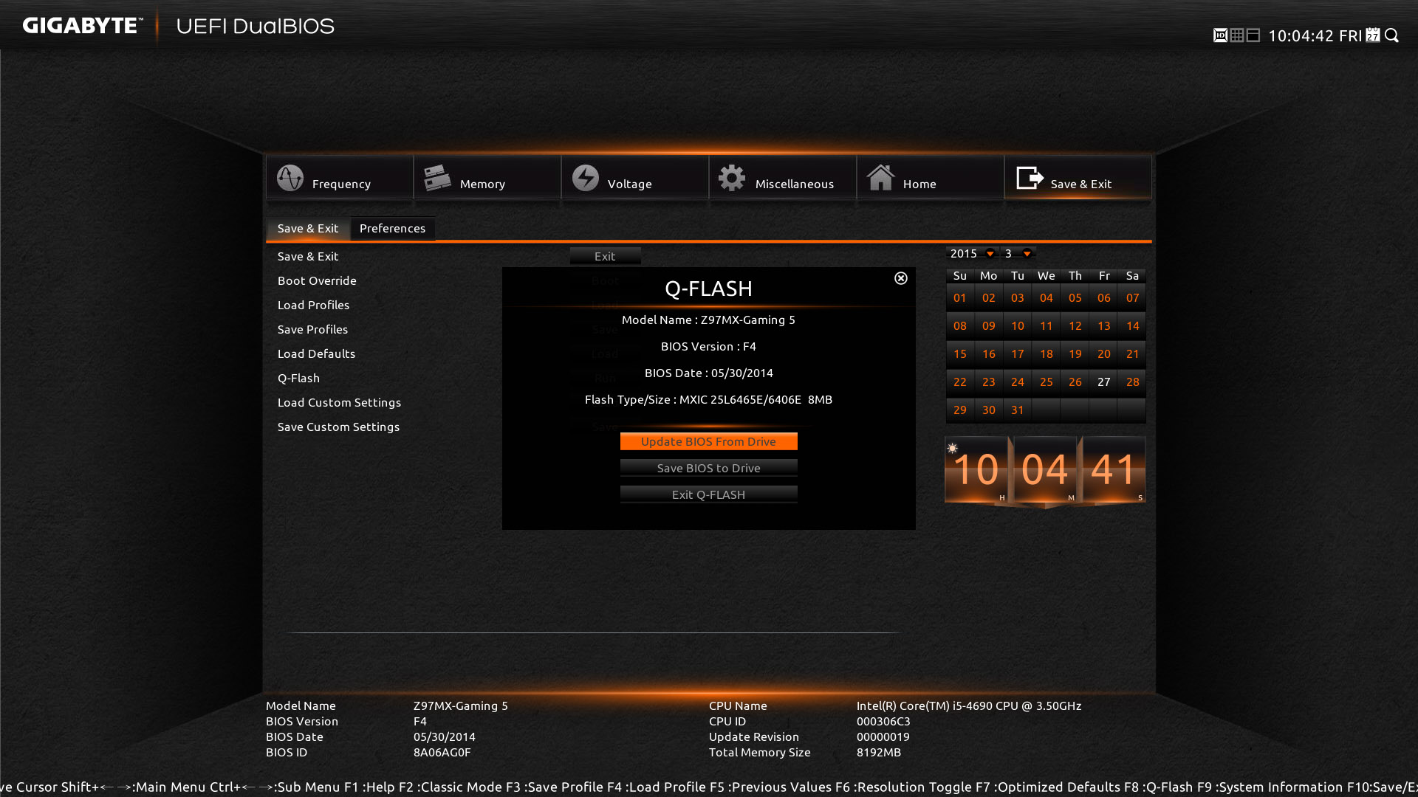Pick highlighted calendar day 27
This screenshot has width=1418, height=797.
1104,382
